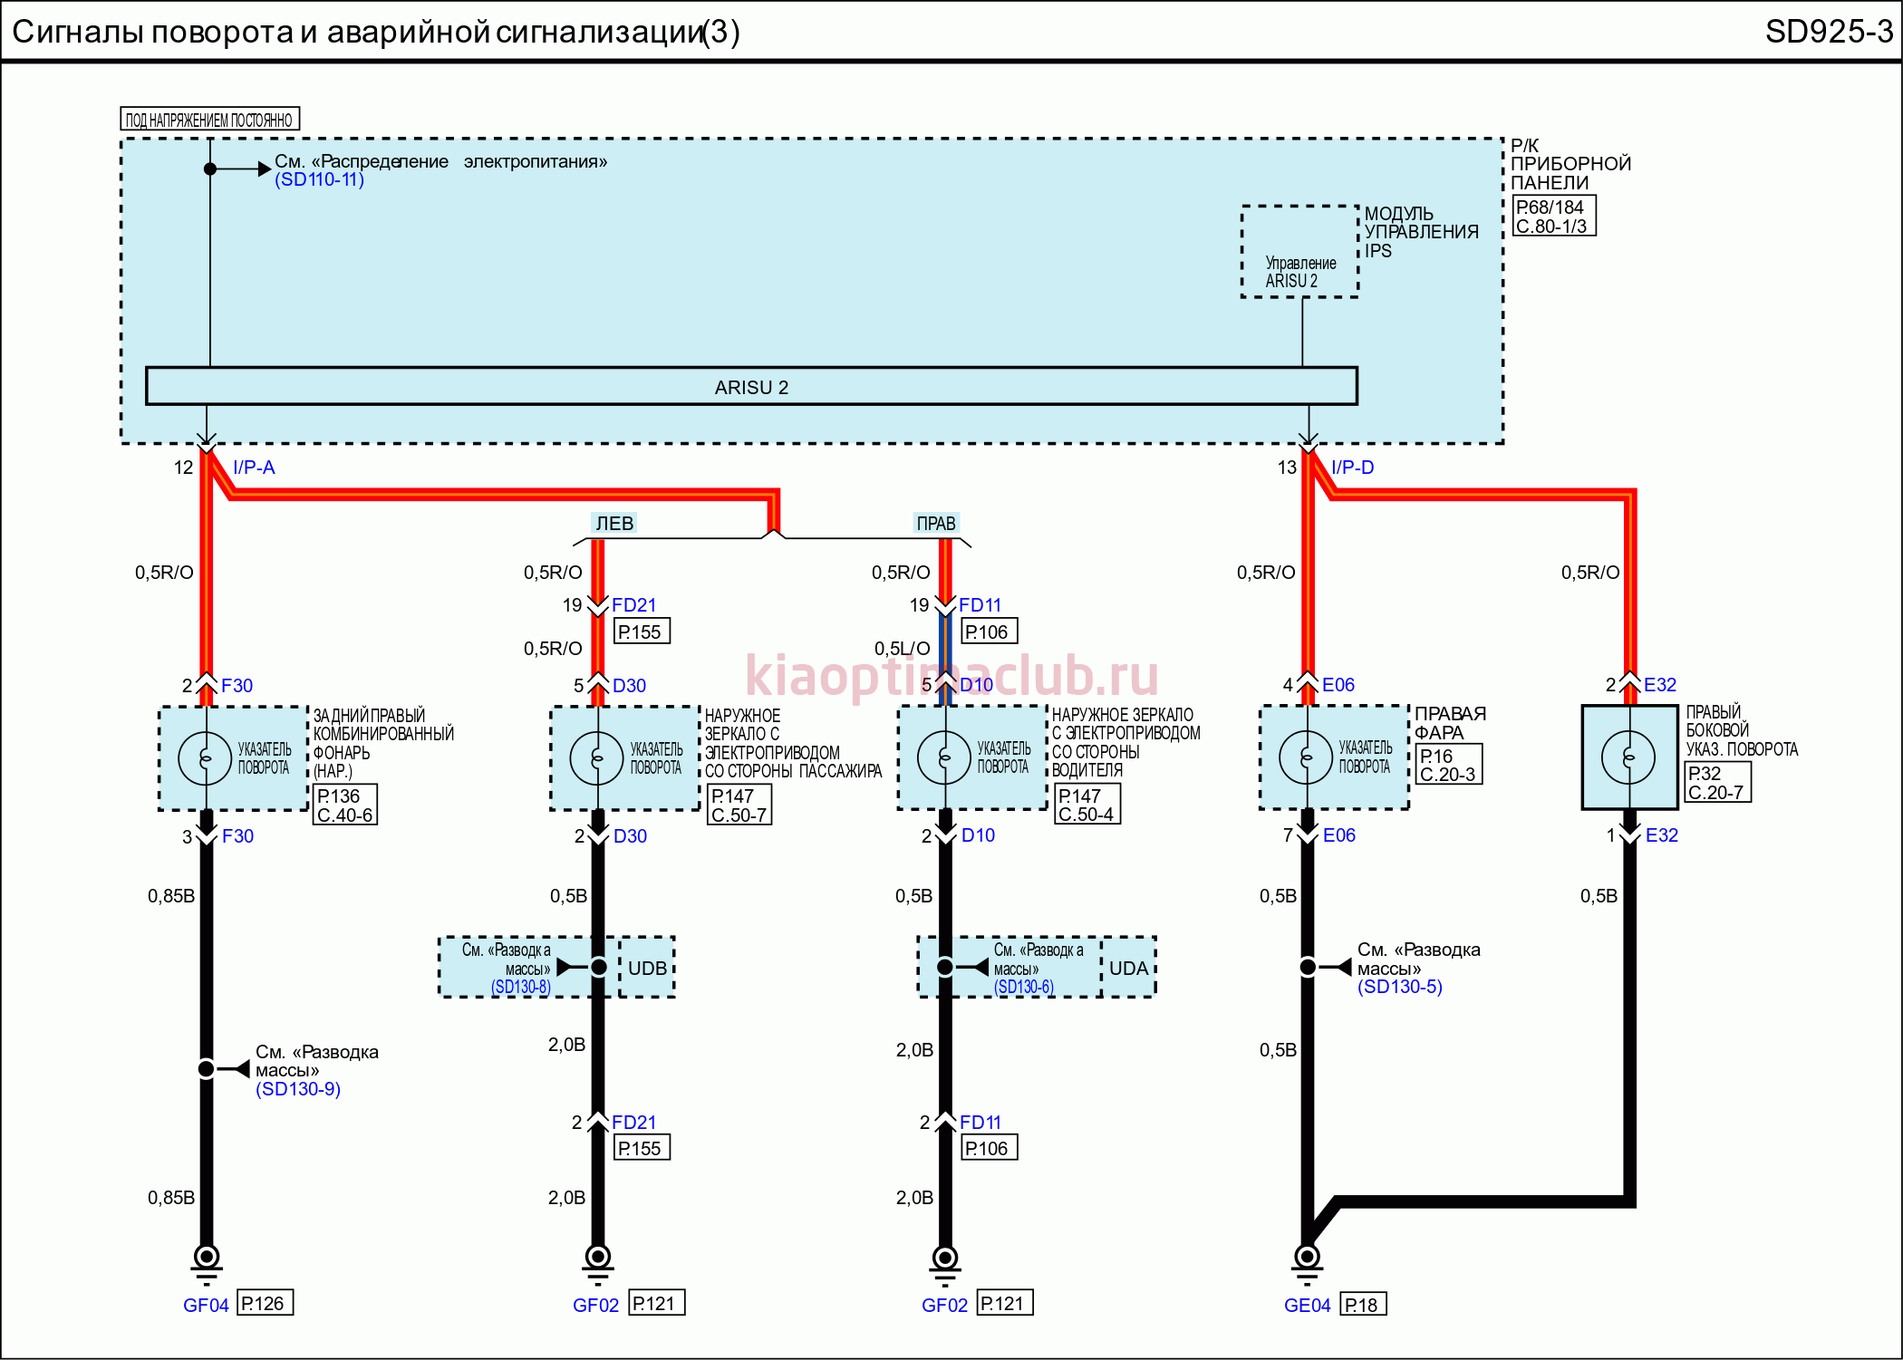Click the splice dot beside the SD130-9 reference
The height and width of the screenshot is (1360, 1903).
pos(207,1069)
